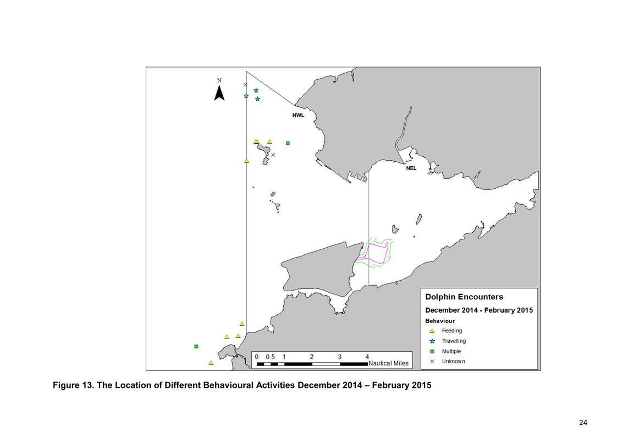Click the 'NEL' map label

(411, 168)
